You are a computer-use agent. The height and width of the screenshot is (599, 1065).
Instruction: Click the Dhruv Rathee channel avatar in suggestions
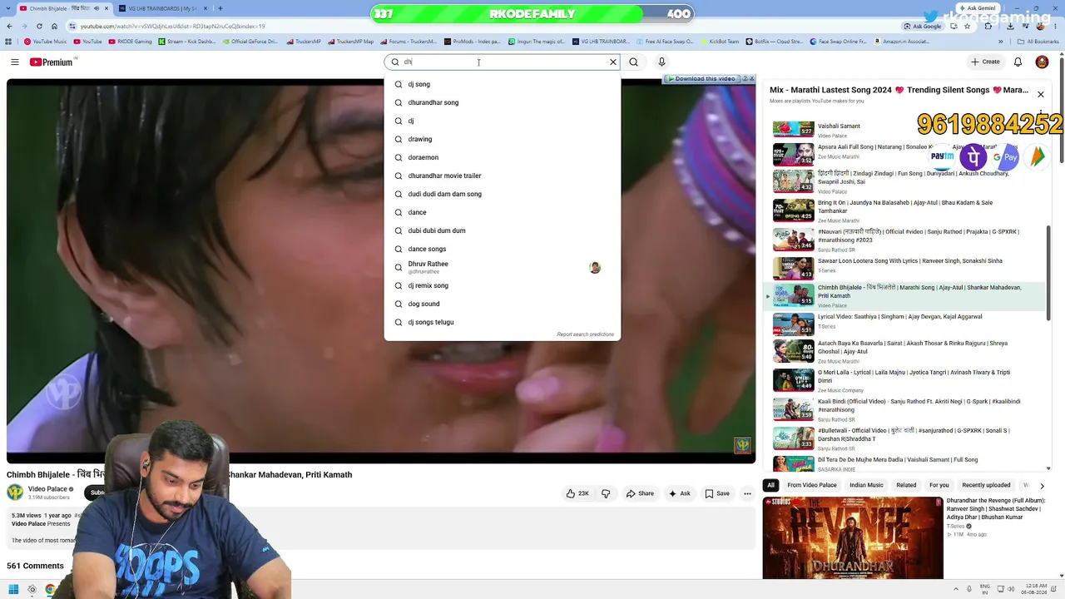[595, 267]
